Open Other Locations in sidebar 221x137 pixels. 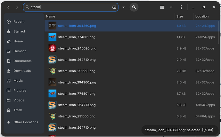(x=26, y=122)
